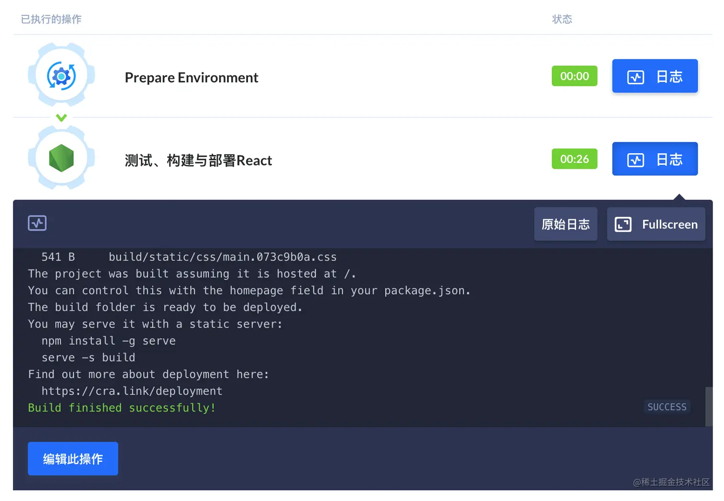The width and height of the screenshot is (724, 501).
Task: Click the green Node.js cube icon
Action: (x=61, y=158)
